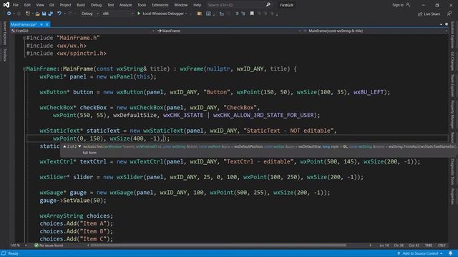The width and height of the screenshot is (458, 257).
Task: Click Add to Source Control
Action: 420,253
